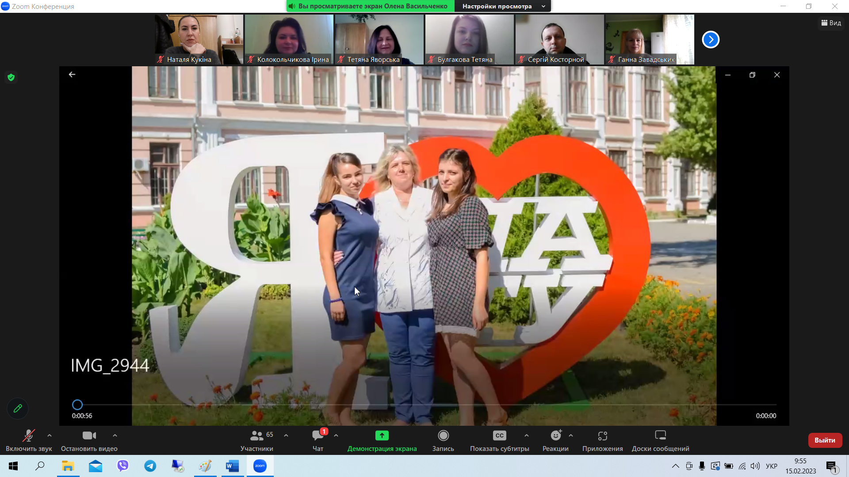Open the Reactions emoji icon
The width and height of the screenshot is (849, 477).
pos(555,436)
